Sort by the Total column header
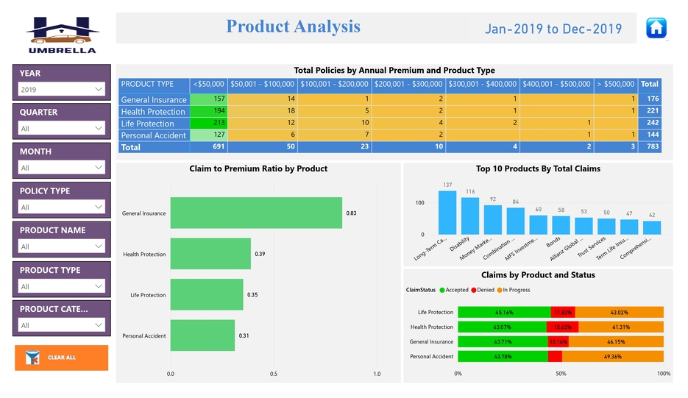 [649, 84]
